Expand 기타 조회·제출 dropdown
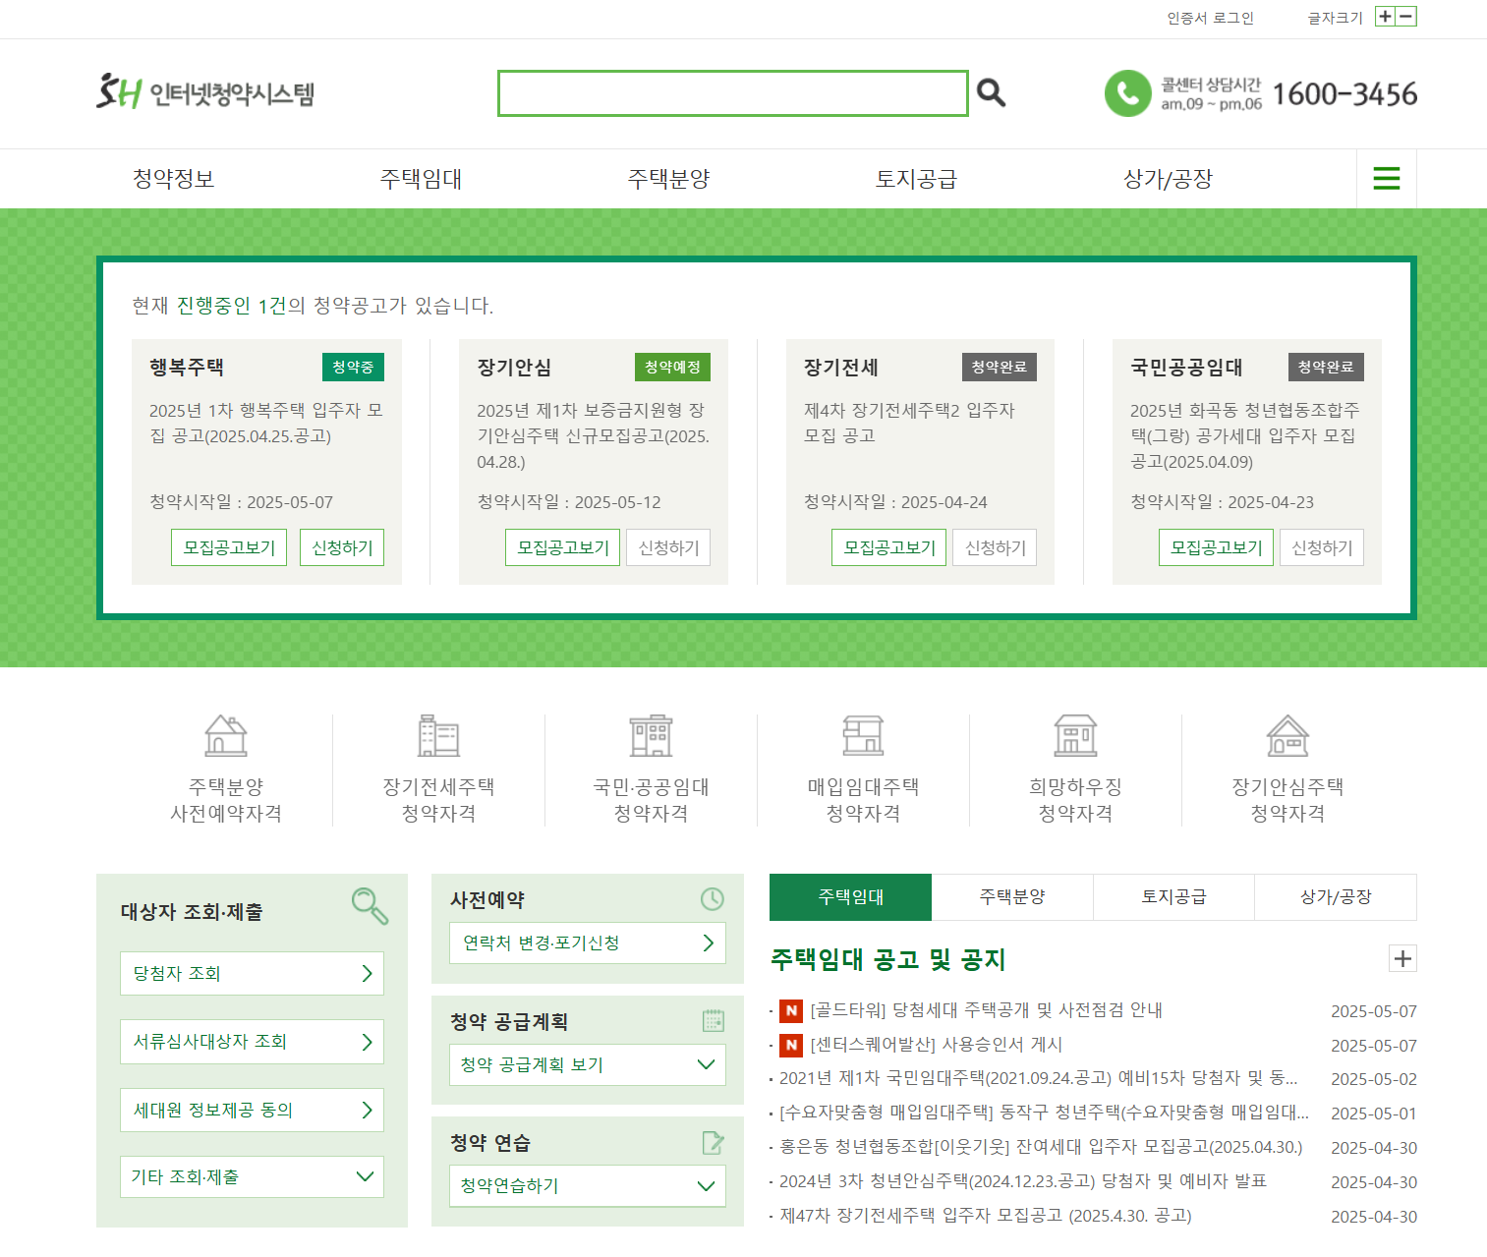 [252, 1176]
